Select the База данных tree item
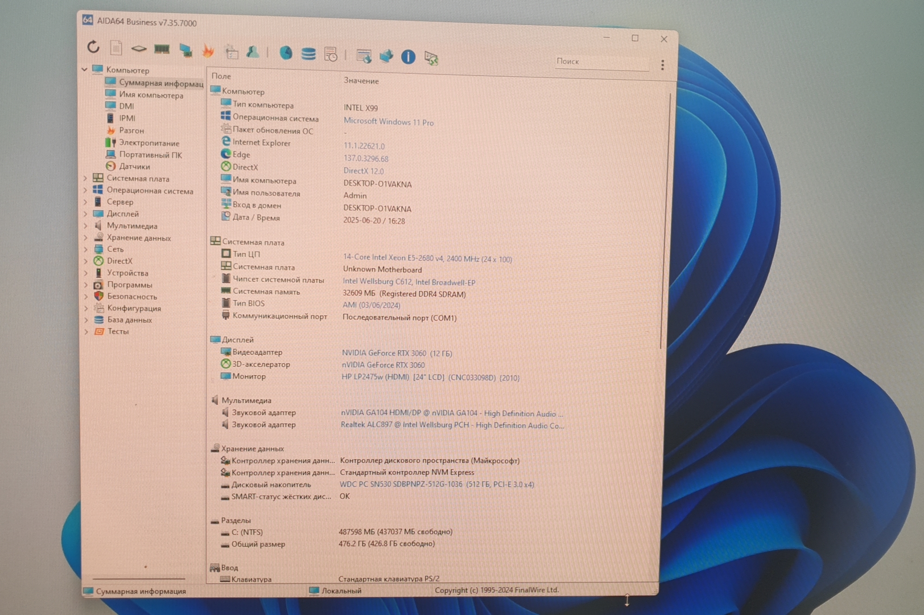Screen dimensions: 924x615 [130, 319]
